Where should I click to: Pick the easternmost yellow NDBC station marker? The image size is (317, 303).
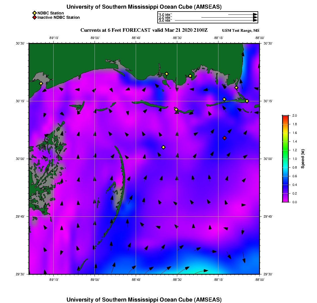pyautogui.click(x=247, y=101)
